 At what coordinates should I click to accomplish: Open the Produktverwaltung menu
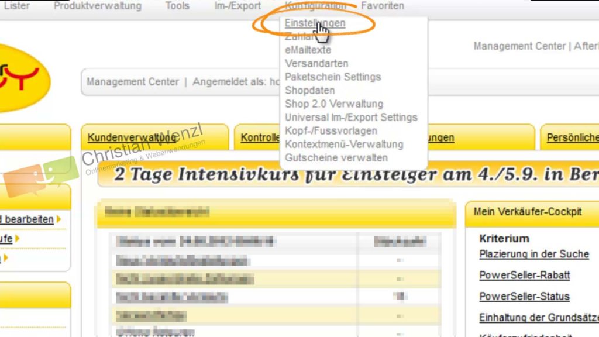[x=98, y=6]
